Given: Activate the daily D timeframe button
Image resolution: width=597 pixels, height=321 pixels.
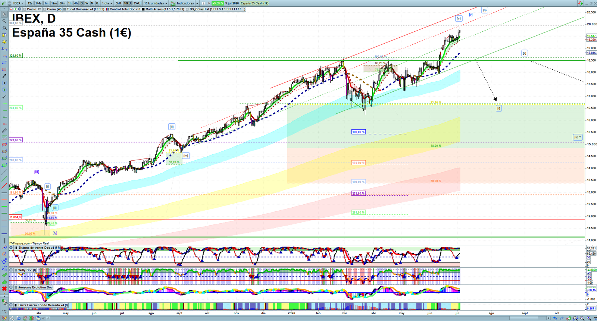Looking at the screenshot, I should coord(82,3).
